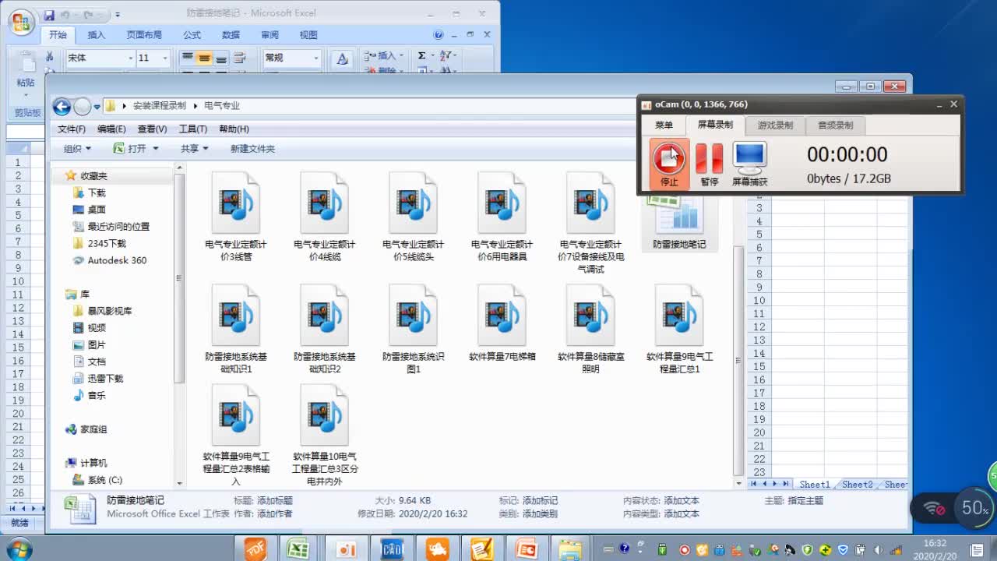Click 新建文件夹 button in Explorer
This screenshot has height=561, width=997.
(252, 149)
